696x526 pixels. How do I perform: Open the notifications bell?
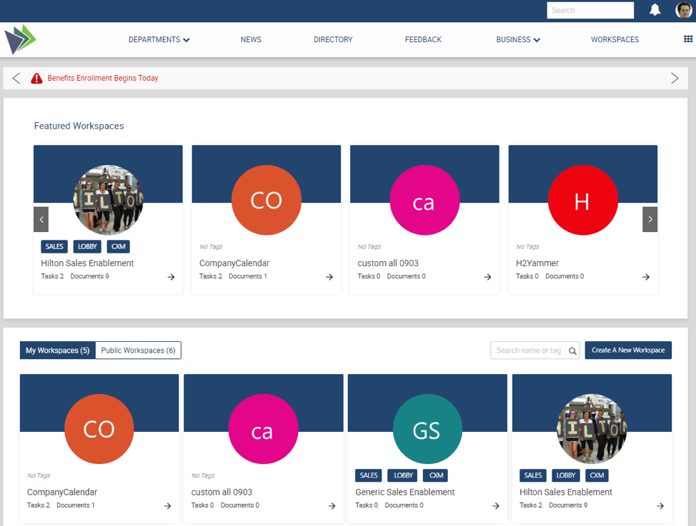tap(655, 10)
